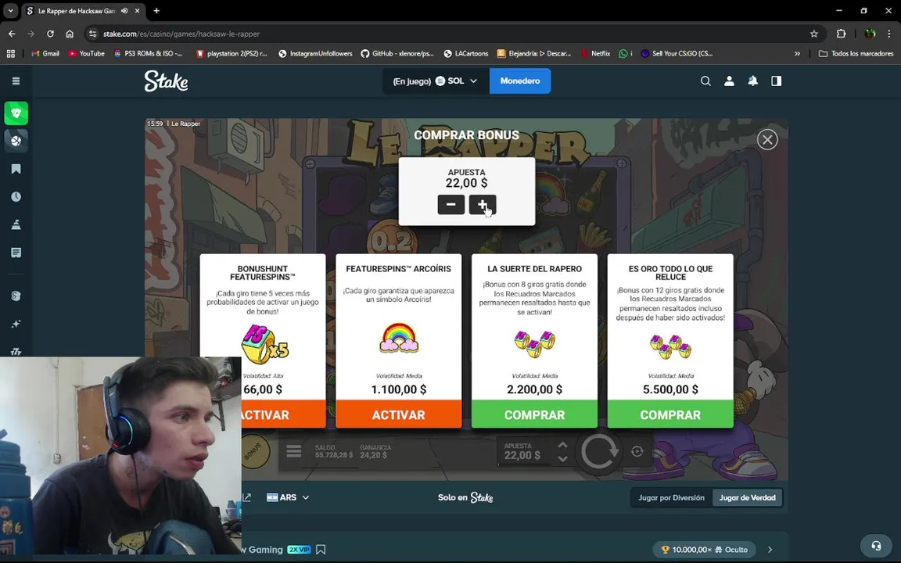The image size is (901, 563).
Task: Open the Chrome profile avatar
Action: click(870, 34)
